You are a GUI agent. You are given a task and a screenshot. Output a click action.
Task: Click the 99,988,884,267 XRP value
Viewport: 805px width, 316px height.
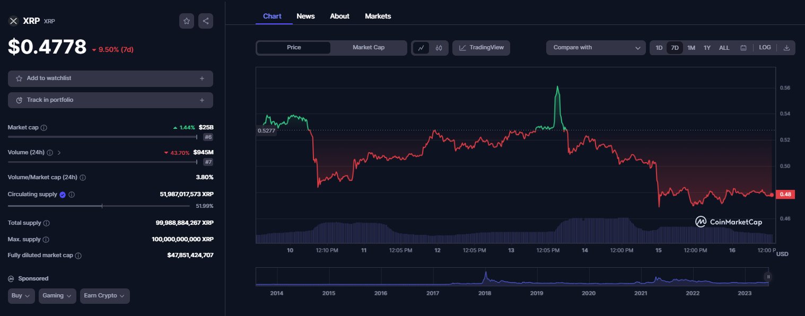(x=185, y=223)
